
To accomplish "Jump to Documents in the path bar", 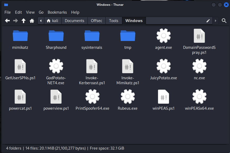I will (75, 21).
